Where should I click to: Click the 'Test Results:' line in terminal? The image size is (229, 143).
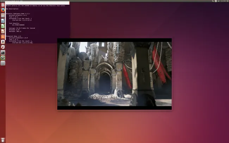(x=14, y=23)
